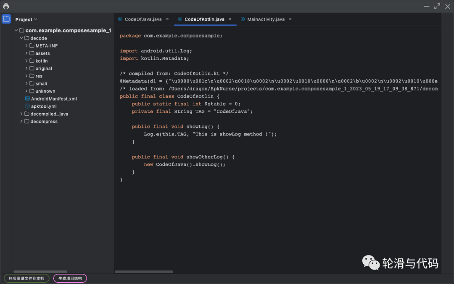
Task: Close the CodeOfKotlin.java tab
Action: [230, 19]
